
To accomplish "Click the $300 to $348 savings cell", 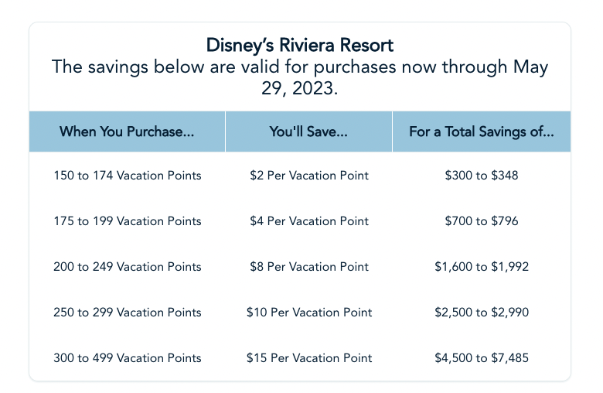I will click(x=482, y=176).
